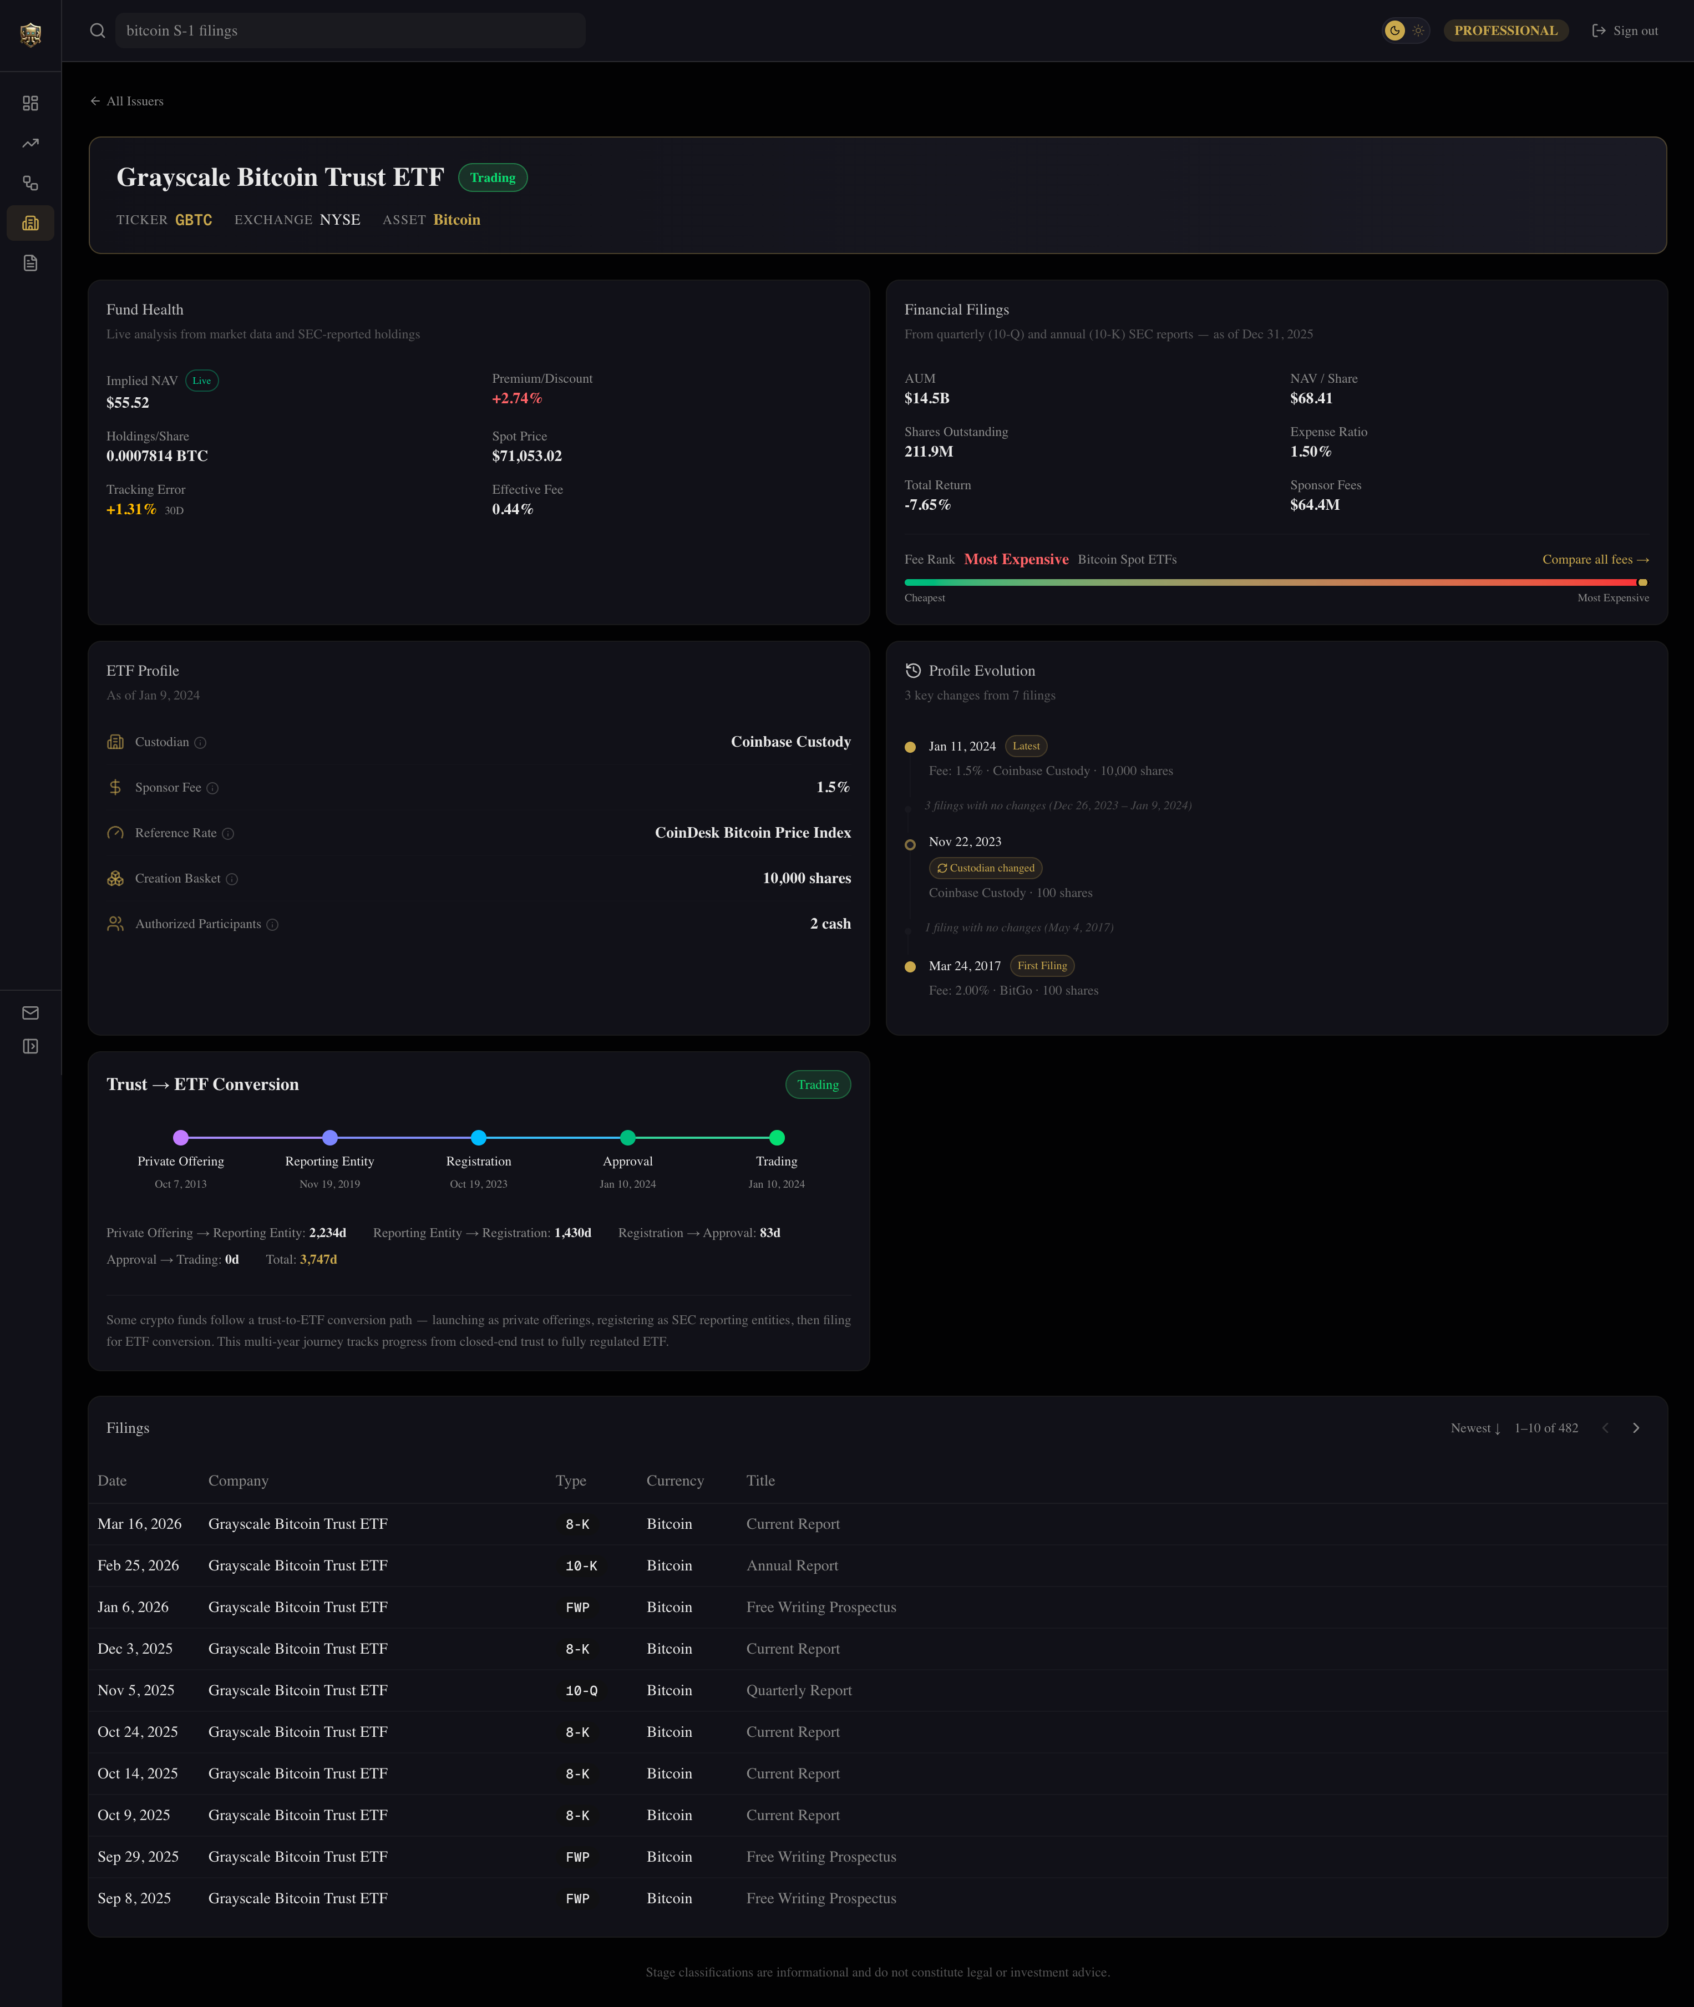Select the Mar 24, 2017 evolution marker

910,967
